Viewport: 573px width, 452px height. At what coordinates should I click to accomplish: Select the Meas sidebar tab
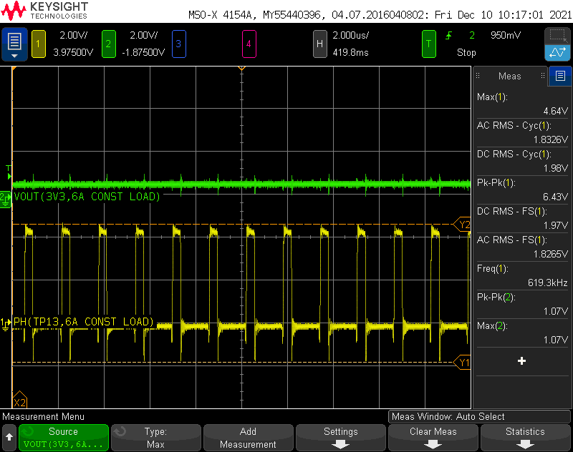point(509,76)
